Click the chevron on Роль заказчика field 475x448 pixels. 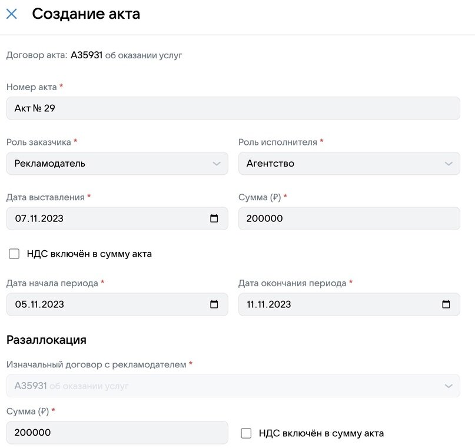(216, 163)
